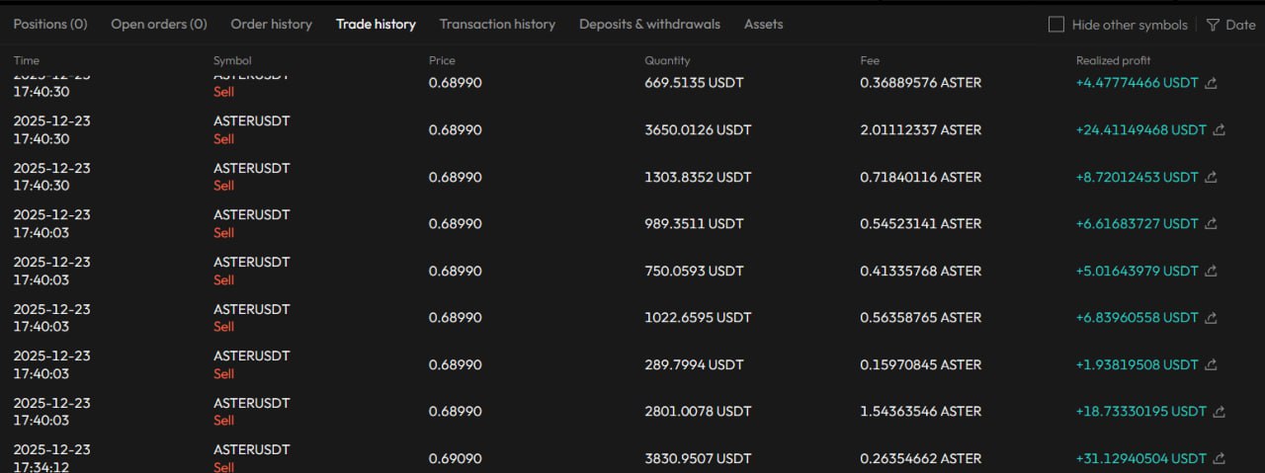Image resolution: width=1265 pixels, height=473 pixels.
Task: Click the Time column header
Action: pyautogui.click(x=27, y=60)
